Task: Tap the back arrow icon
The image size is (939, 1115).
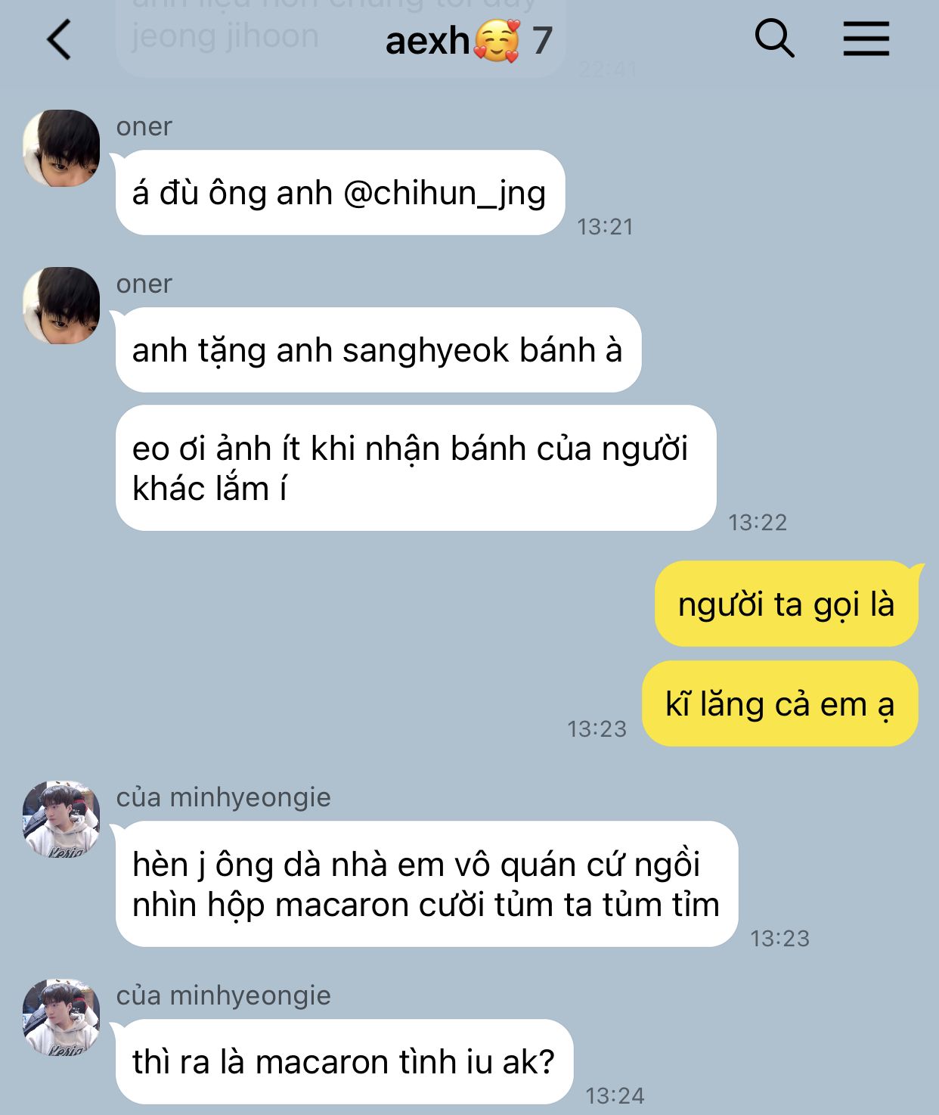Action: point(59,39)
